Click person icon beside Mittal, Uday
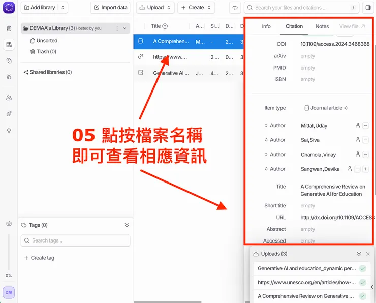The image size is (376, 303). [x=358, y=125]
